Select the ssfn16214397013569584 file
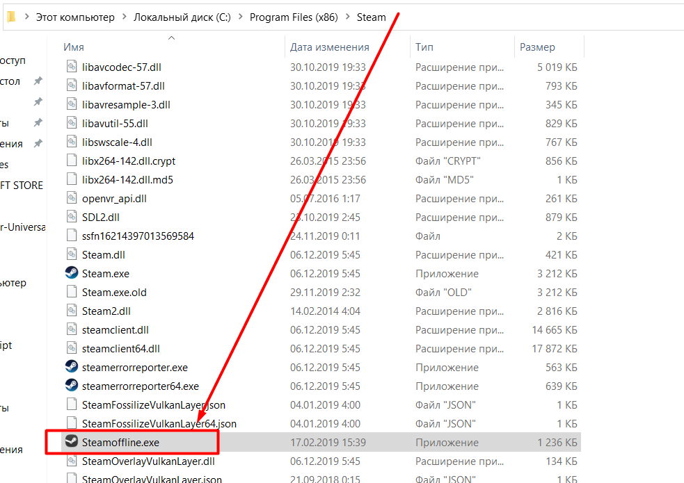The image size is (684, 483). click(x=138, y=236)
